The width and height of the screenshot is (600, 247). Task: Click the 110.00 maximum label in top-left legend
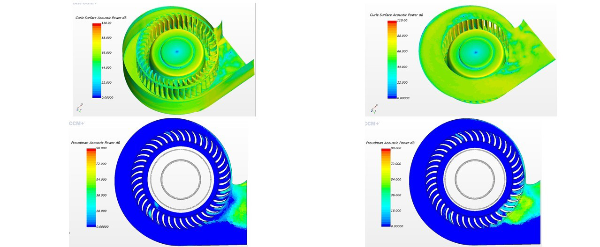(106, 23)
